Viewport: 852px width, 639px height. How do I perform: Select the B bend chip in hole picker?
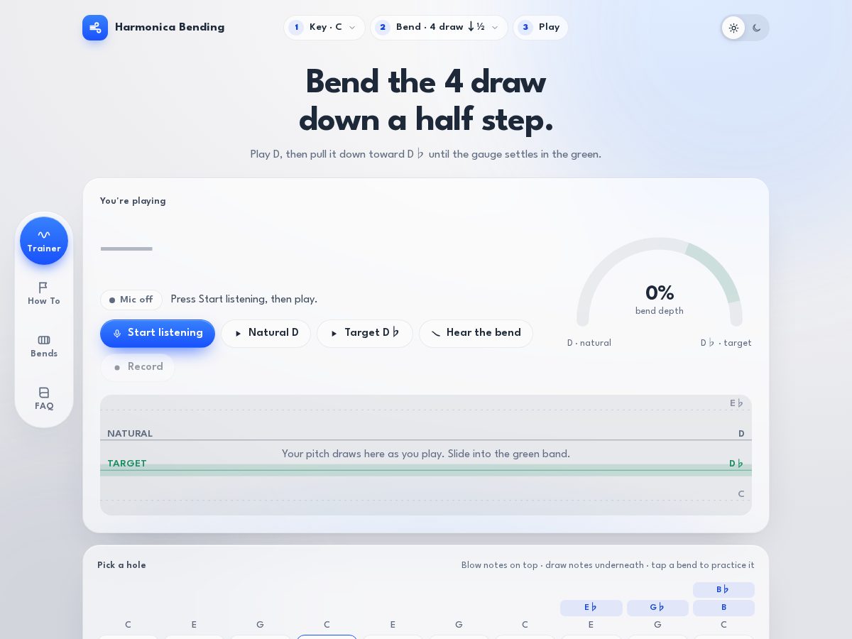coord(723,608)
